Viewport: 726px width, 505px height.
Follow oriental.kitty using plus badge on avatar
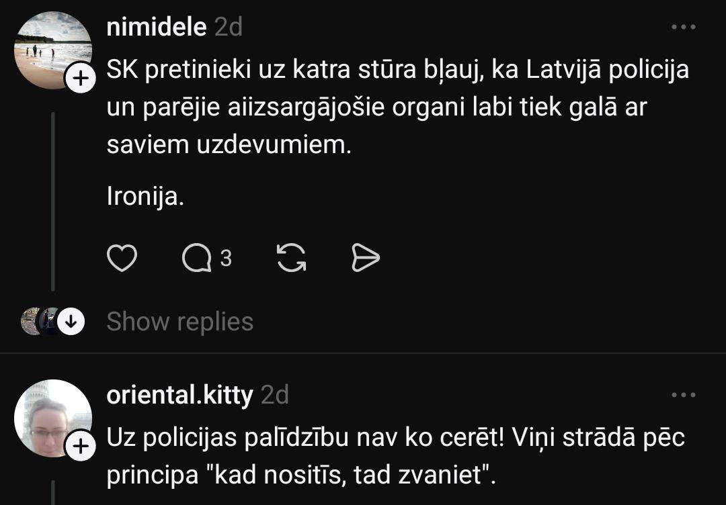(79, 448)
